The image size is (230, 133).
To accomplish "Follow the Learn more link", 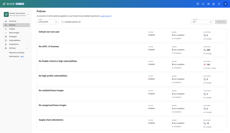I will click(x=105, y=16).
